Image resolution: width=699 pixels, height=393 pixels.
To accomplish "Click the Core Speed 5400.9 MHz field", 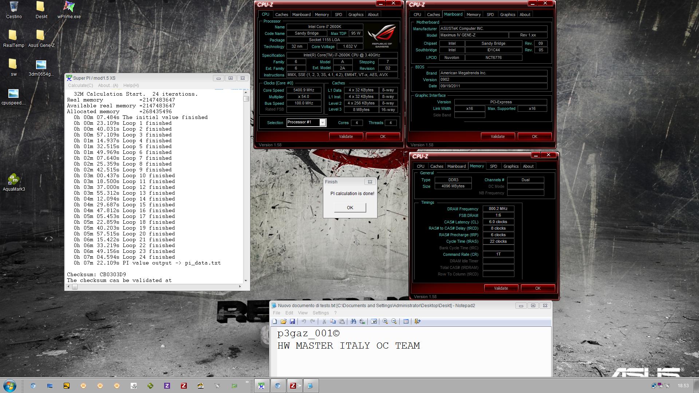I will [x=304, y=90].
